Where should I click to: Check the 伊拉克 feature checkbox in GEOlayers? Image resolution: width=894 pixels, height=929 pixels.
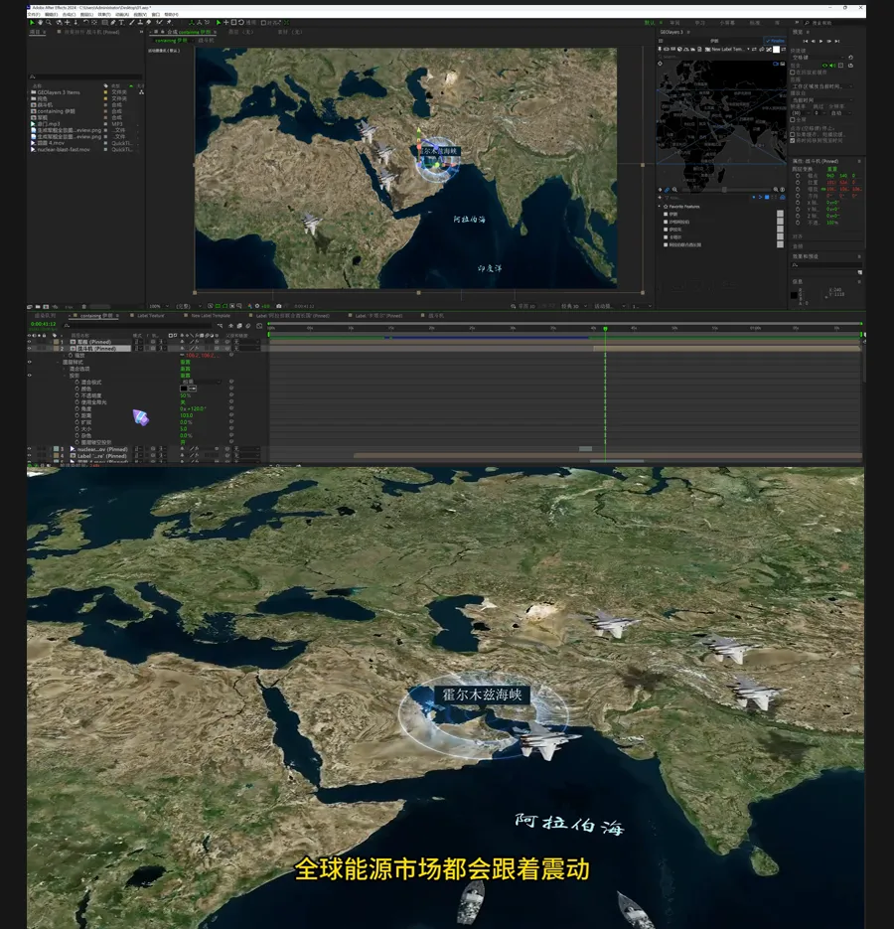(x=666, y=230)
